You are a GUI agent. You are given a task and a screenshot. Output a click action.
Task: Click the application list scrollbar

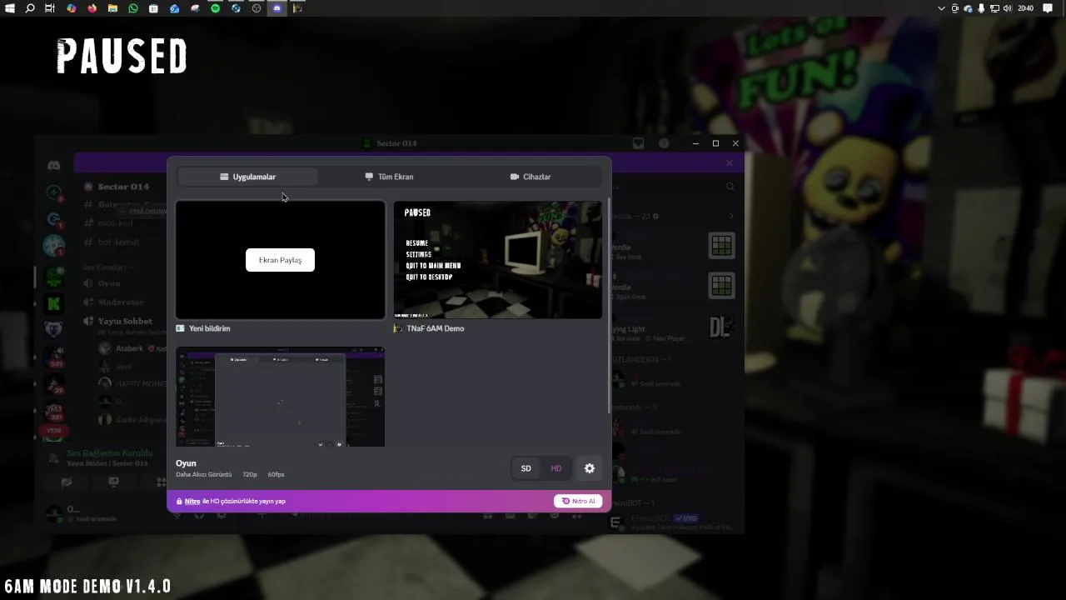point(609,305)
